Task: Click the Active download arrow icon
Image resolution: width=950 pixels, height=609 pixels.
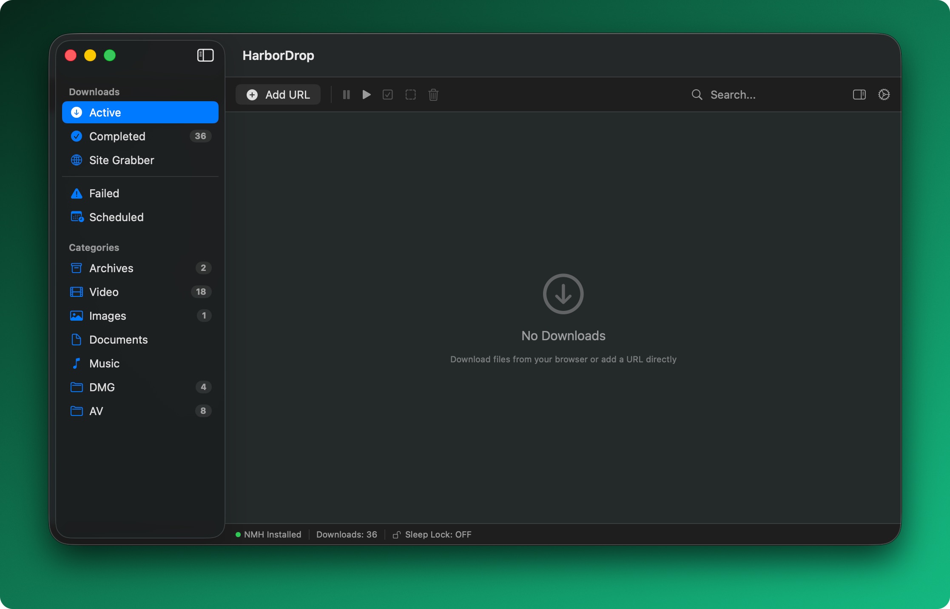Action: [77, 112]
